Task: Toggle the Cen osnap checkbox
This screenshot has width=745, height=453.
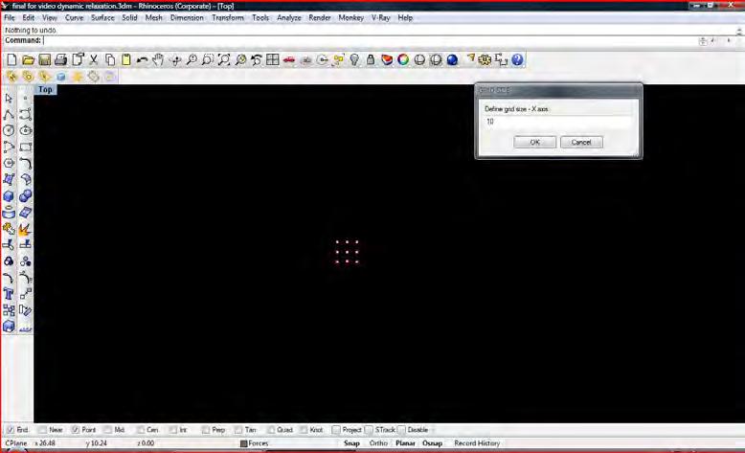Action: pyautogui.click(x=141, y=430)
